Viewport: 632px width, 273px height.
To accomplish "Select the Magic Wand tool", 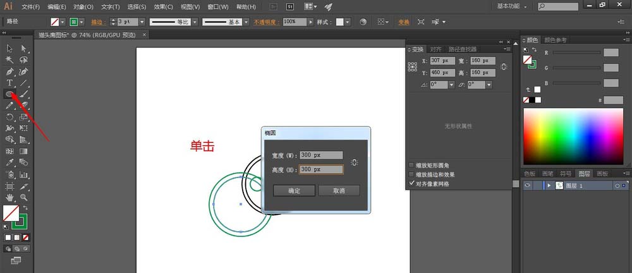I will point(9,60).
